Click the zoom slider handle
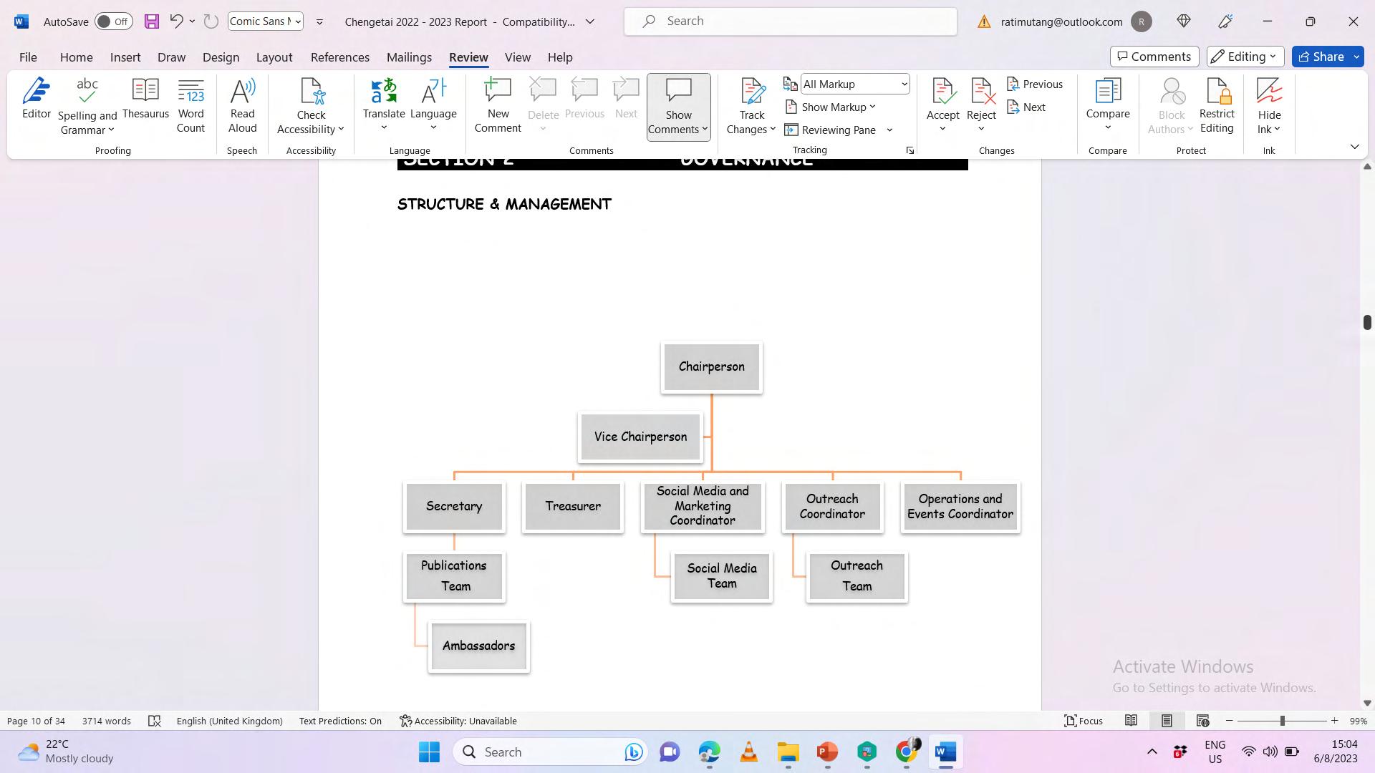The height and width of the screenshot is (773, 1375). pyautogui.click(x=1282, y=721)
